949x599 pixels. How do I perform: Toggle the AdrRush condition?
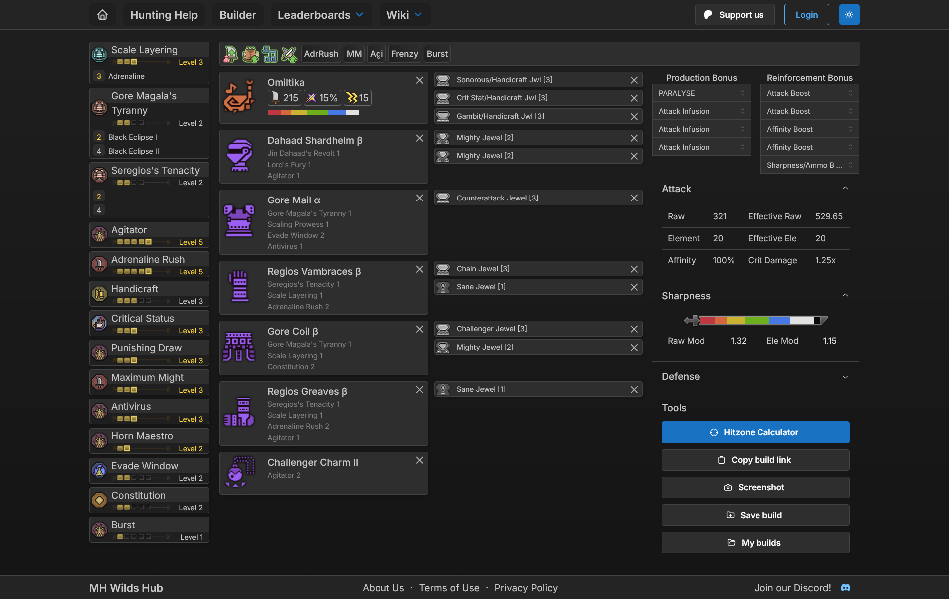coord(321,54)
